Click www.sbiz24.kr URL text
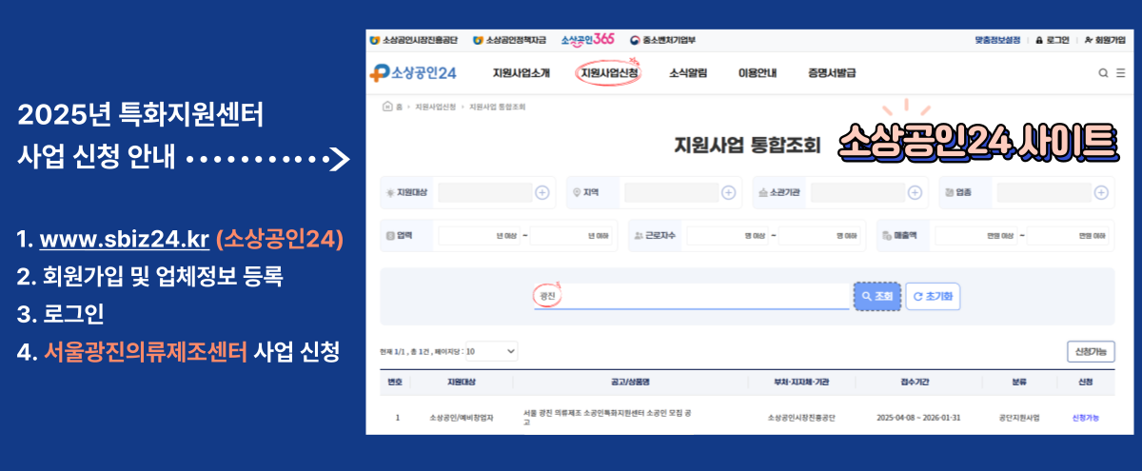1142x471 pixels. (x=125, y=240)
